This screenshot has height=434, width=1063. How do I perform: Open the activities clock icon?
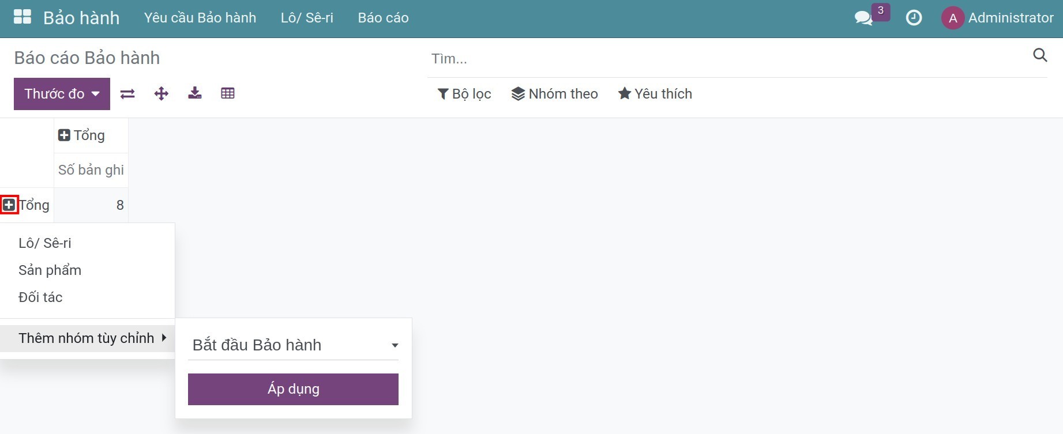tap(914, 18)
